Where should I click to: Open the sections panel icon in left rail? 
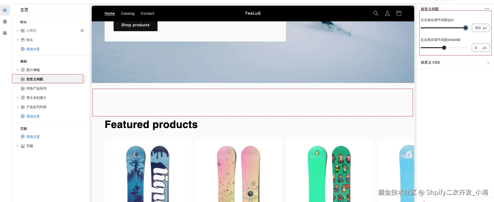5,10
